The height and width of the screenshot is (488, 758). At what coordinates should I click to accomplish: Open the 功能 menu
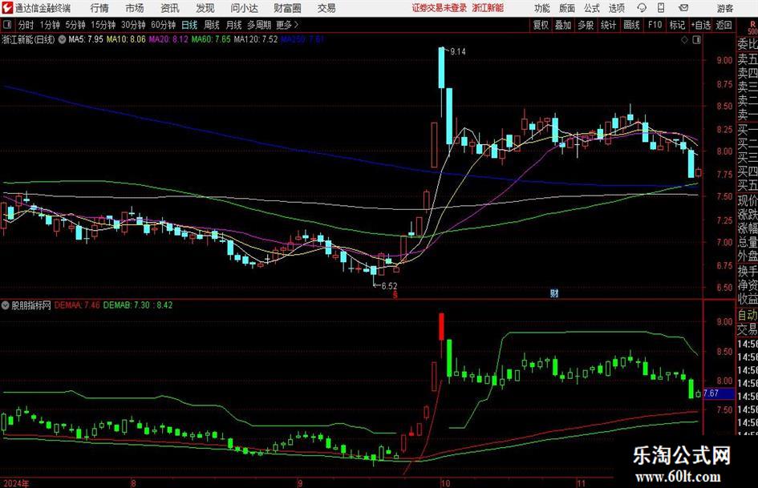point(542,8)
